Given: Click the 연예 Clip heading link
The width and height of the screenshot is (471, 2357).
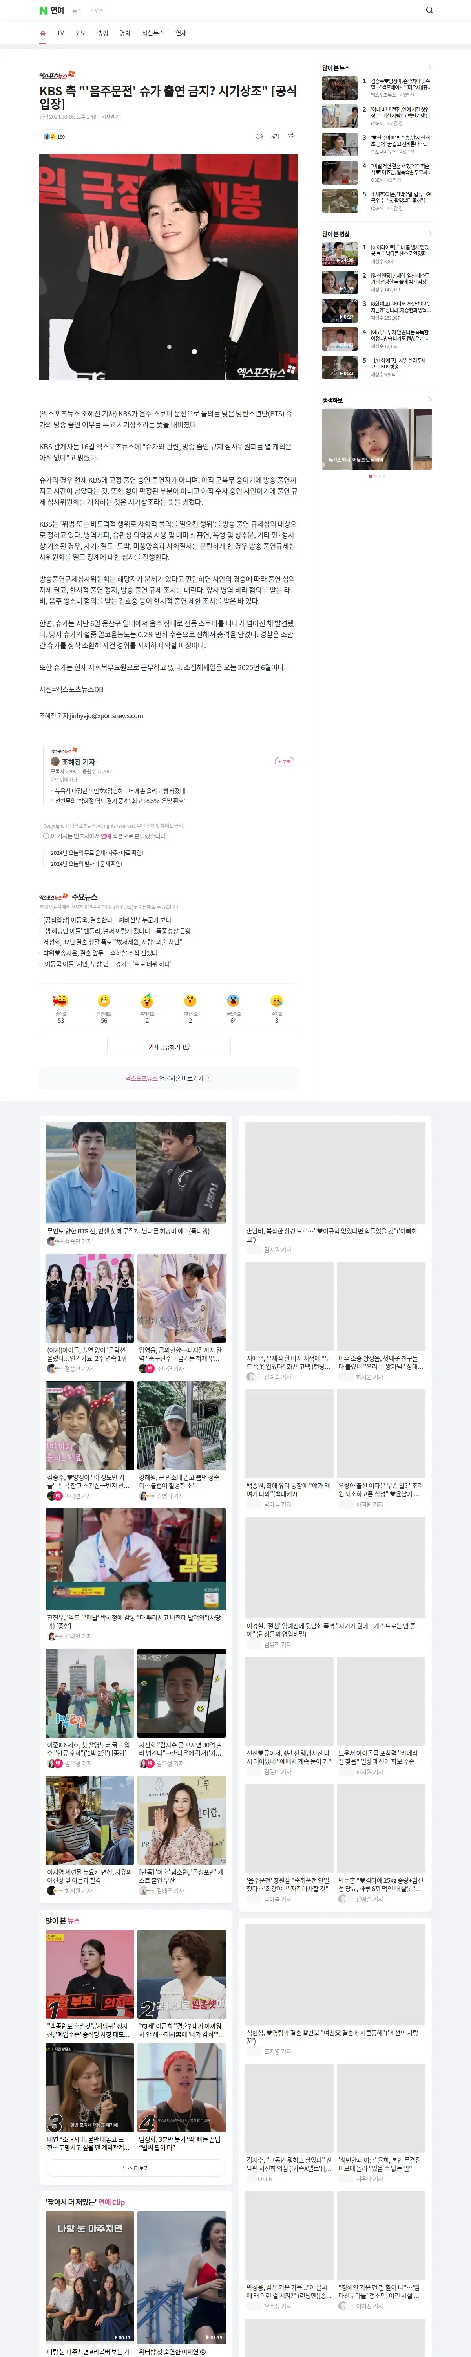Looking at the screenshot, I should pyautogui.click(x=111, y=2202).
